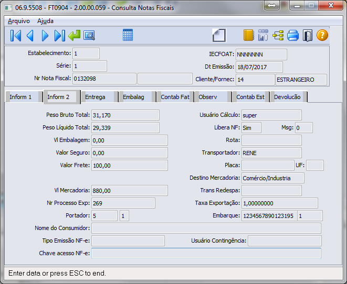347x284 pixels.
Task: Click the Trans Redespa field
Action: click(271, 191)
